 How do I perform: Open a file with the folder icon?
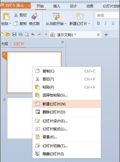point(8,34)
